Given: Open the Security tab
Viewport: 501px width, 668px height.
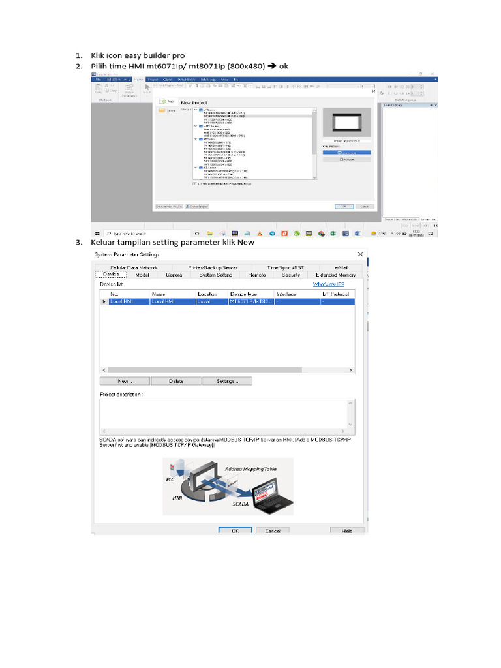Looking at the screenshot, I should [x=291, y=275].
